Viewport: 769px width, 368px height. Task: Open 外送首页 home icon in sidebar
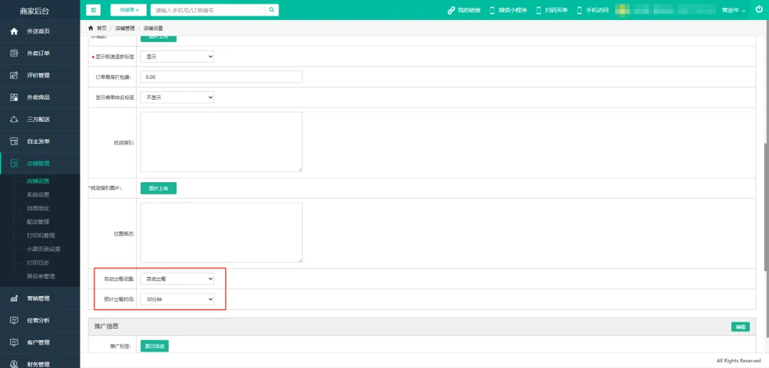pos(14,31)
